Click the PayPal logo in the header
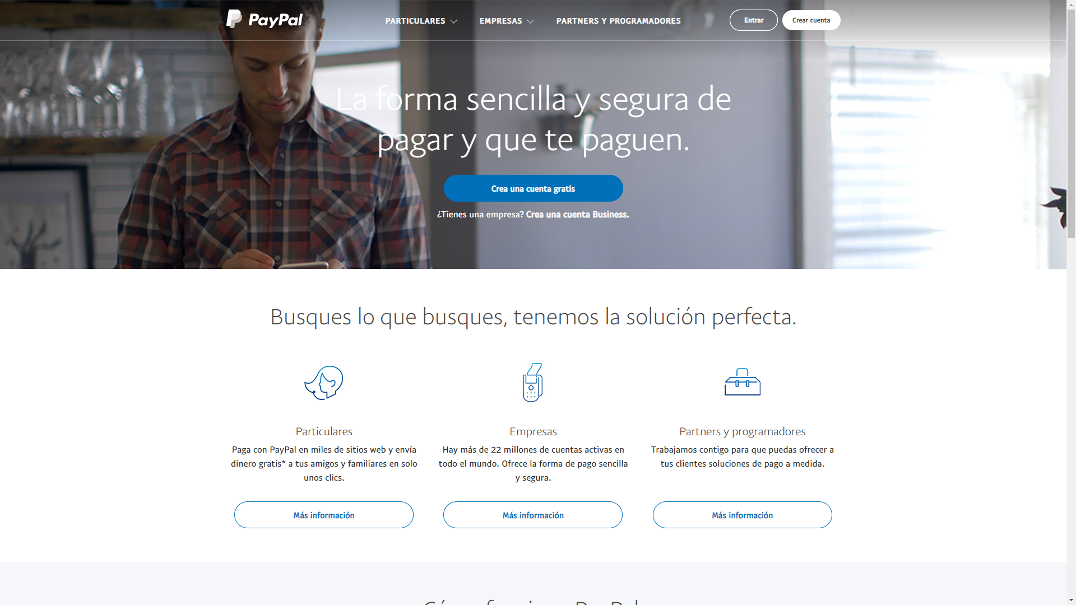The height and width of the screenshot is (605, 1076). point(264,20)
